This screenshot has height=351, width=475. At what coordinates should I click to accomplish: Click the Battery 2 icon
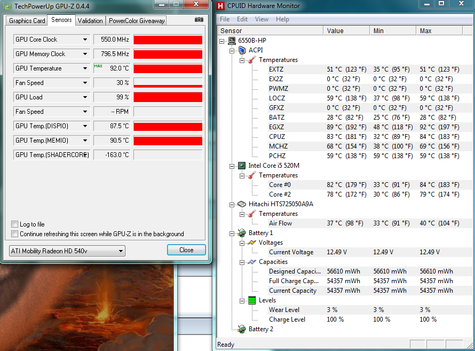242,329
